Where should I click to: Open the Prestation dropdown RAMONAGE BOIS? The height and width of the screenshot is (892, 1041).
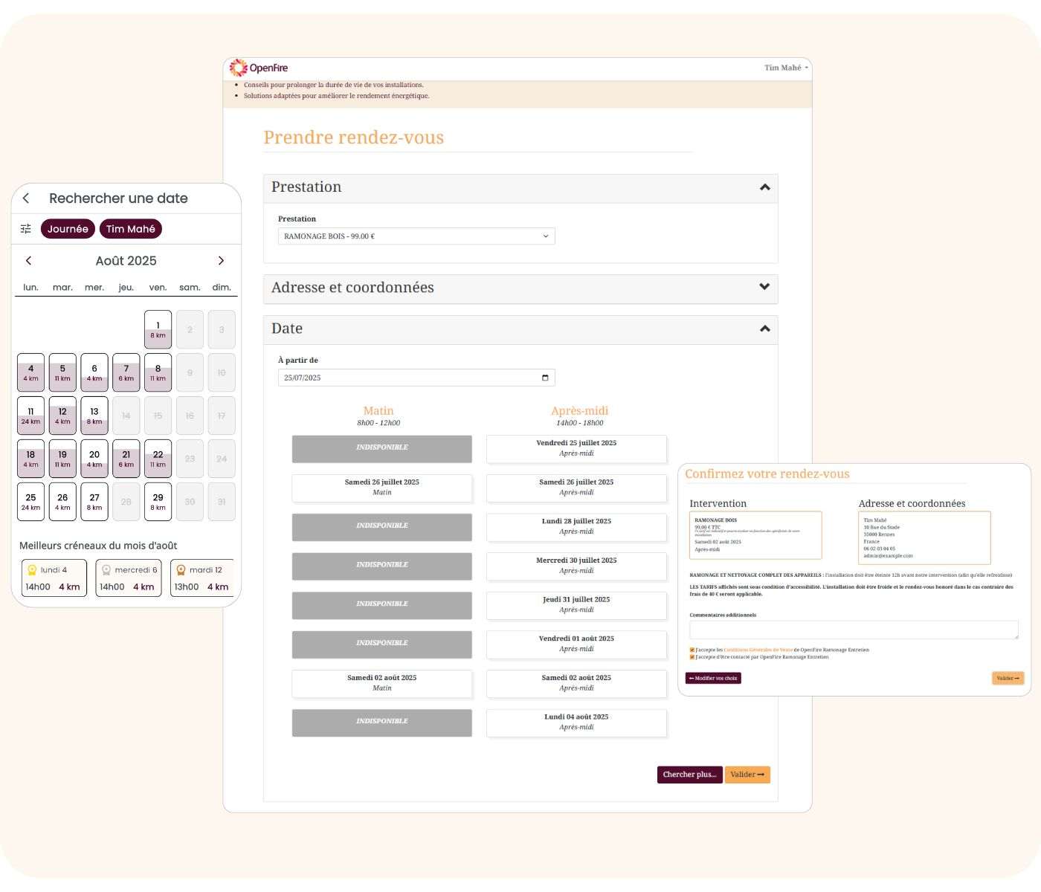(416, 236)
